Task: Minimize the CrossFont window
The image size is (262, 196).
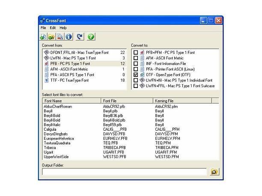Action: tap(203, 20)
